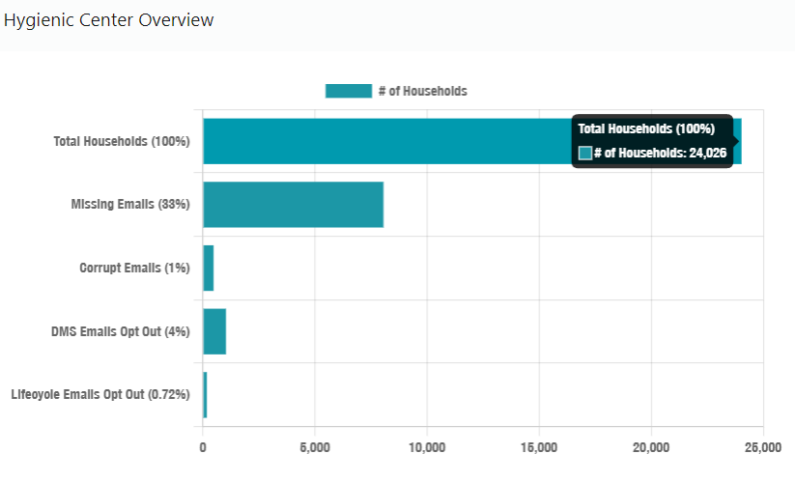The width and height of the screenshot is (795, 482).
Task: Click the Lifecycle Emails Opt Out (0.72%) label
Action: coord(100,394)
